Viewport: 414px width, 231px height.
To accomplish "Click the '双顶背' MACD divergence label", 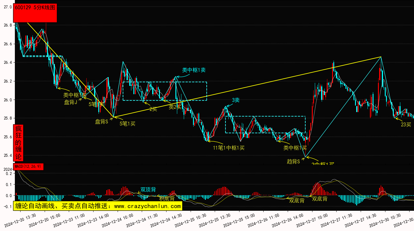I will 148,190.
